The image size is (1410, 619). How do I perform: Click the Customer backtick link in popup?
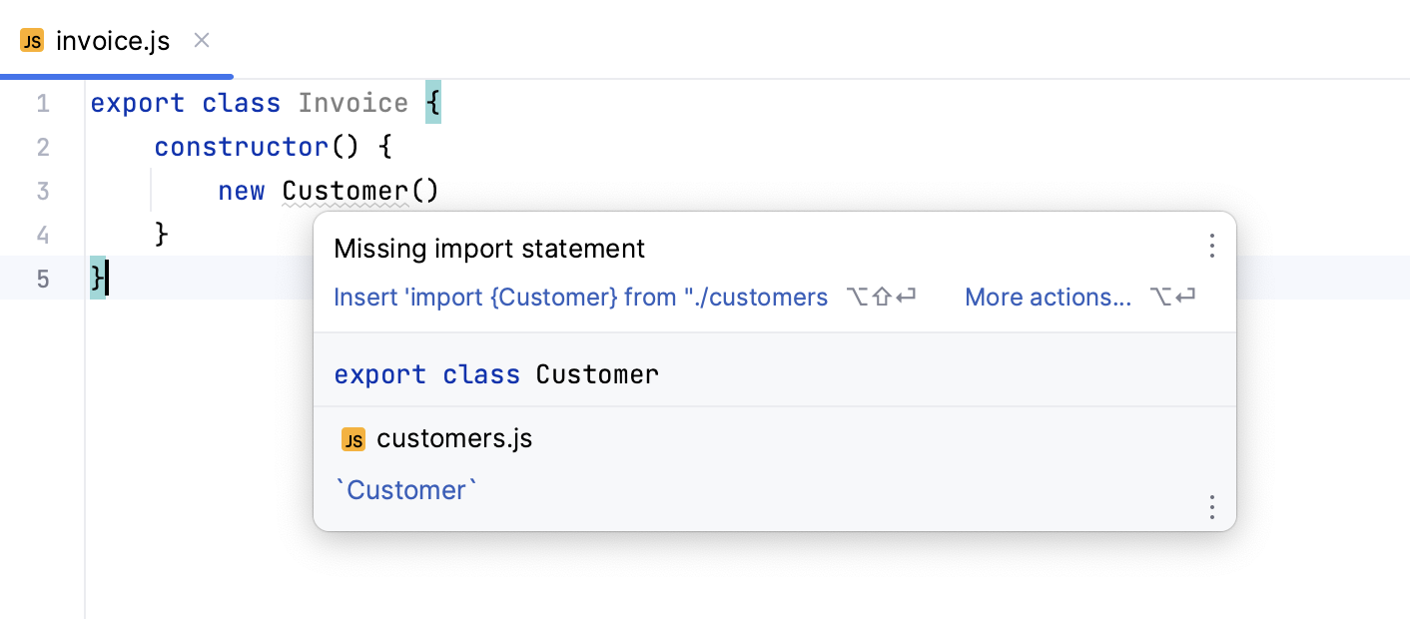pyautogui.click(x=405, y=489)
